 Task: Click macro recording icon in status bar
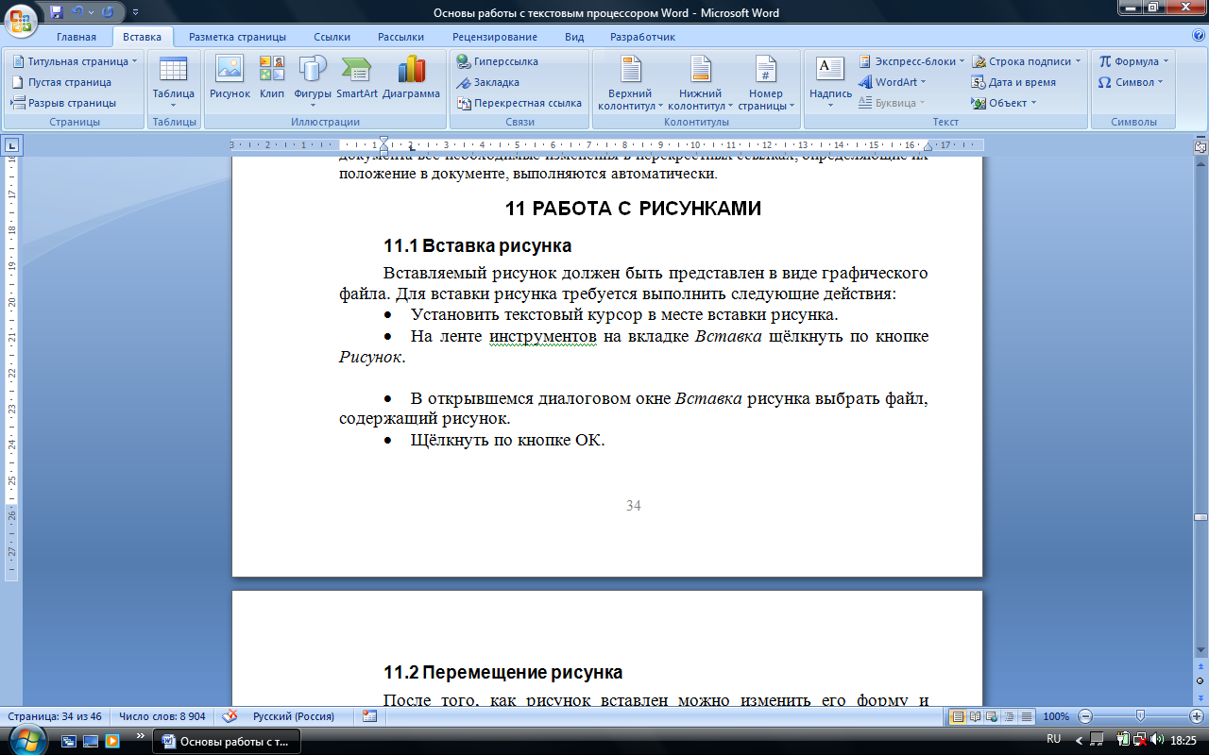369,716
